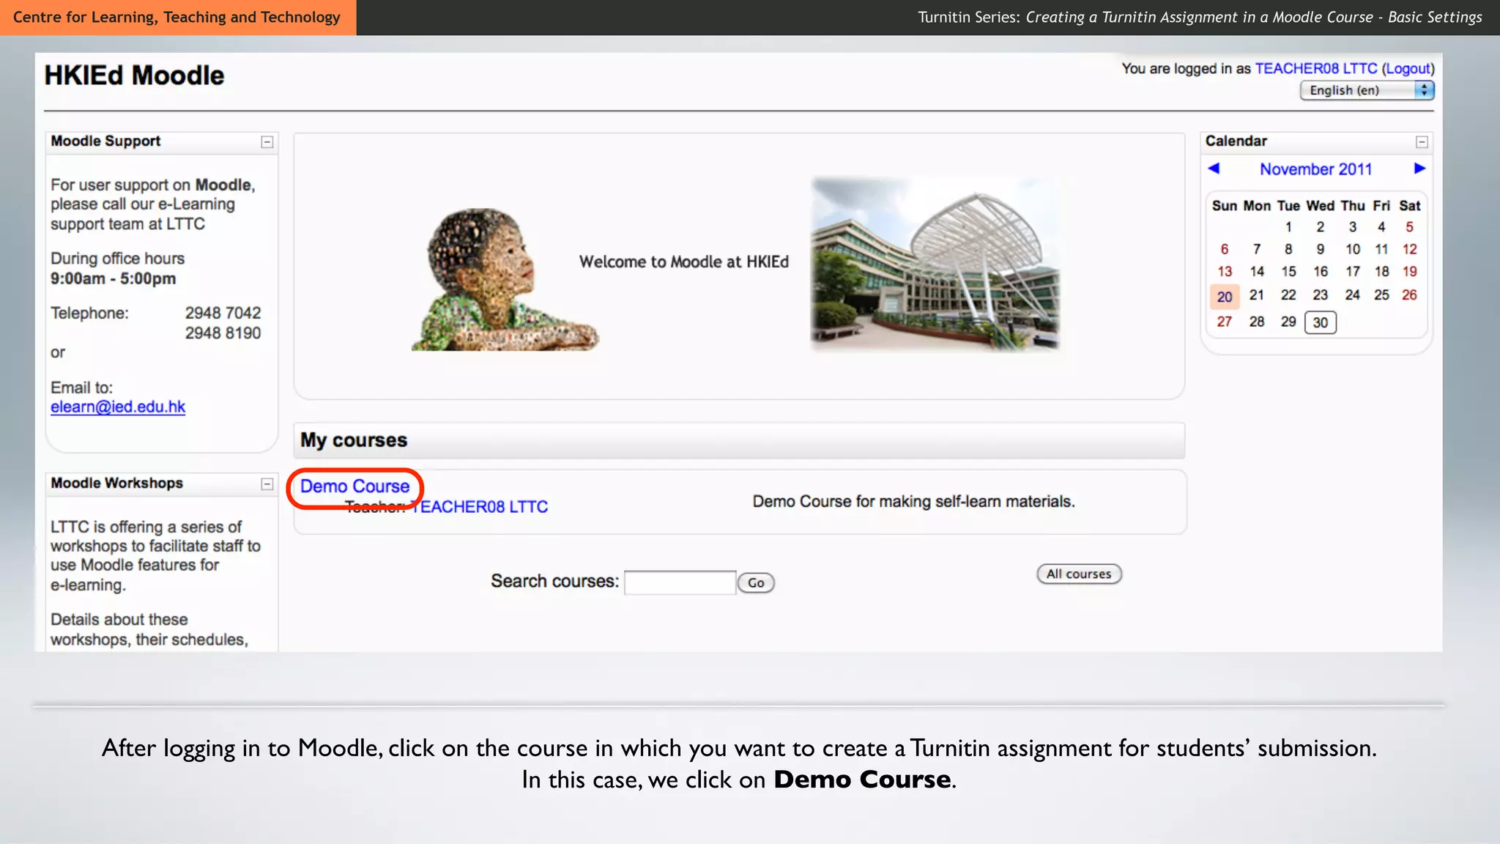1500x844 pixels.
Task: Go to next month in calendar
Action: click(1419, 169)
